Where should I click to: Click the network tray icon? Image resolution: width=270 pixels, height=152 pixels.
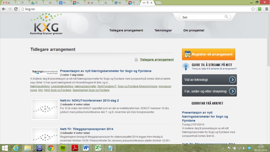pos(239,148)
